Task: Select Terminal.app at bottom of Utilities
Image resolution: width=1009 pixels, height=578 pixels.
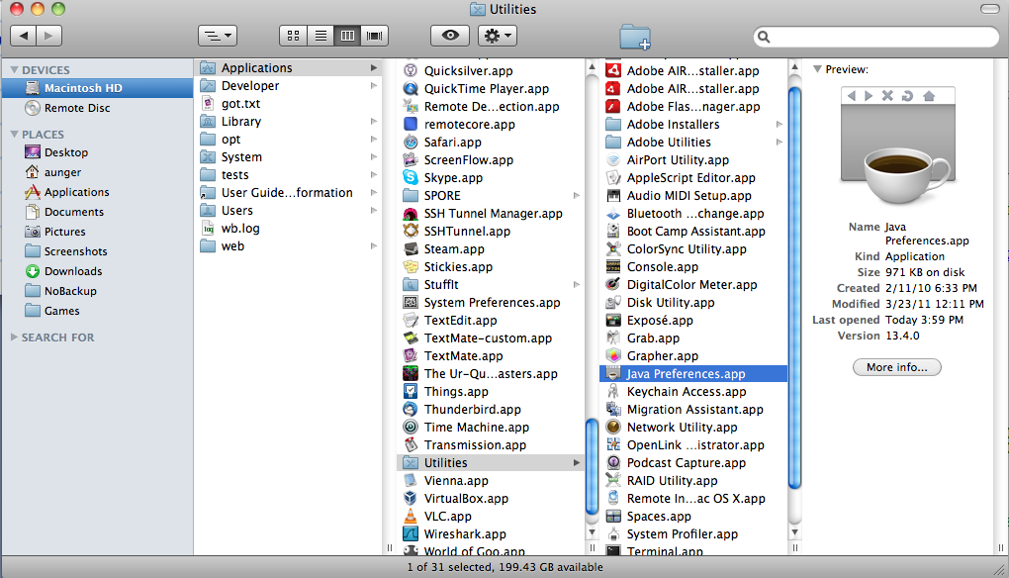Action: (693, 551)
